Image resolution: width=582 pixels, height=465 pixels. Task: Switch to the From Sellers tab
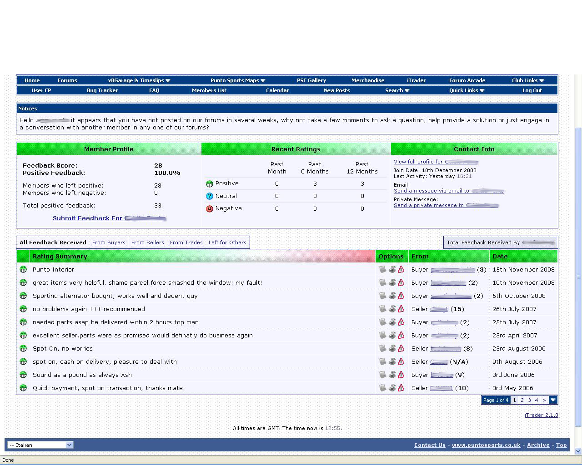tap(148, 242)
